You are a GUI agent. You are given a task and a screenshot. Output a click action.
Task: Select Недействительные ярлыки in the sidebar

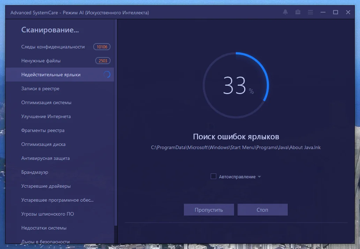point(60,75)
